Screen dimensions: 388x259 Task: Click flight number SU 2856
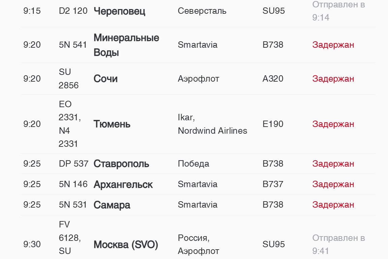(68, 79)
